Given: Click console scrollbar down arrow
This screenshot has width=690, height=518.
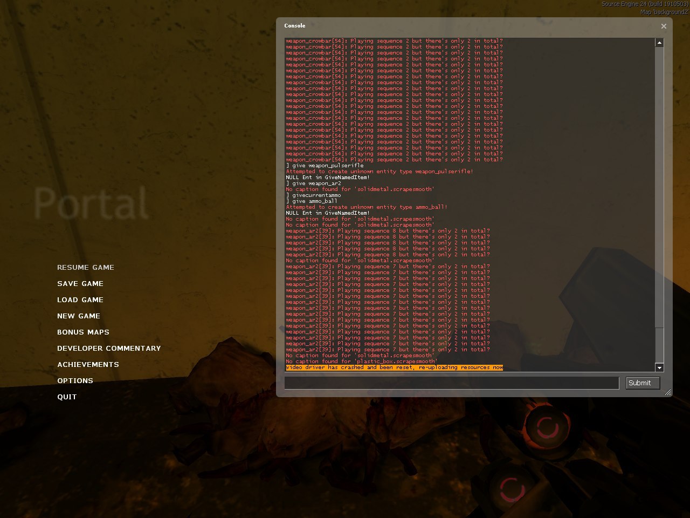Looking at the screenshot, I should point(659,367).
